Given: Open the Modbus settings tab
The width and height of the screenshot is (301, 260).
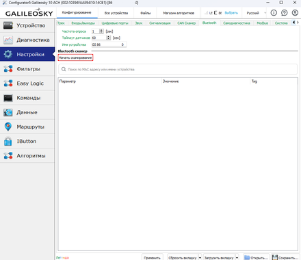Looking at the screenshot, I should [263, 23].
